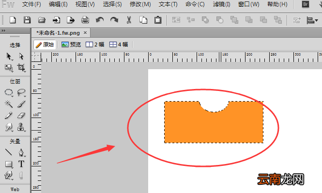Viewport: 322px width, 193px height.
Task: Select the Scale tool
Action: [x=9, y=68]
